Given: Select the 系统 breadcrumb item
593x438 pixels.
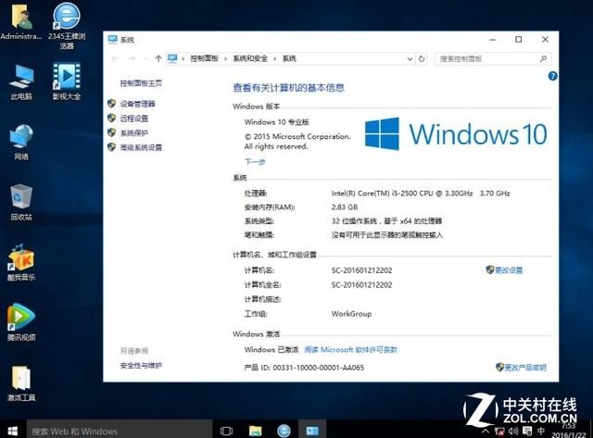Looking at the screenshot, I should coord(289,58).
